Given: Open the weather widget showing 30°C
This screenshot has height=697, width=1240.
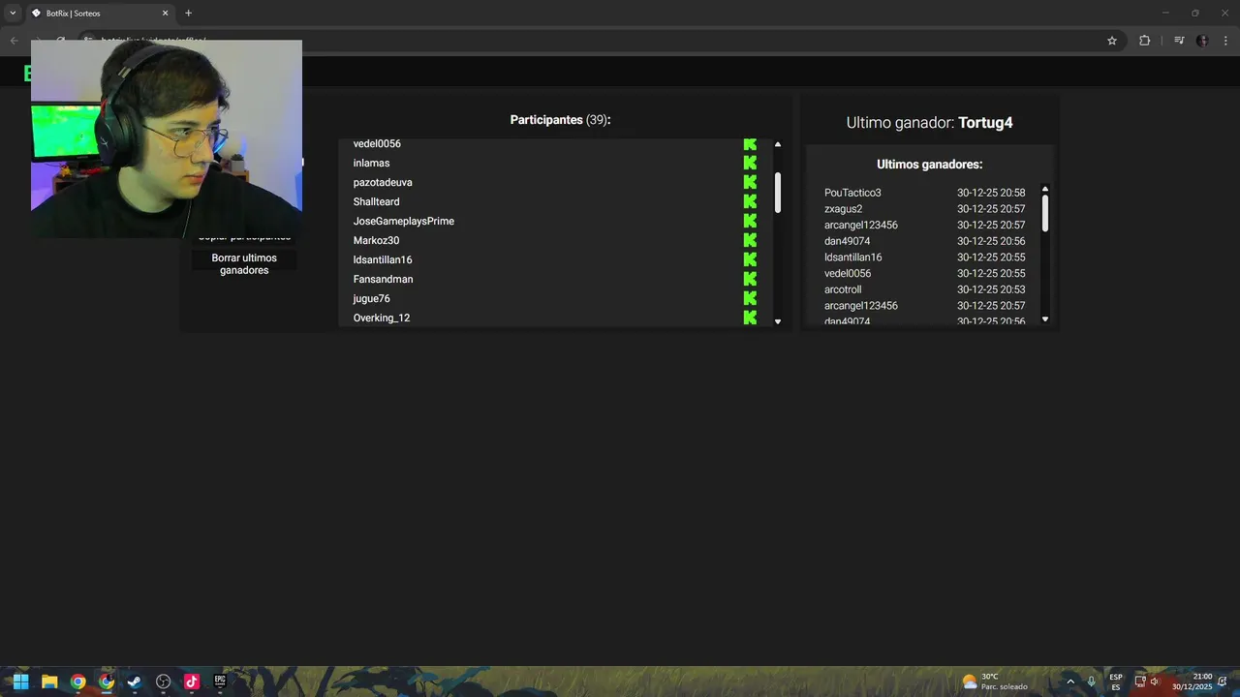Looking at the screenshot, I should [995, 682].
